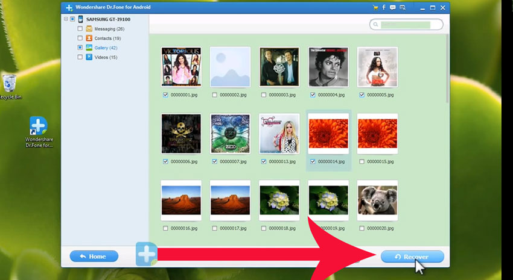This screenshot has width=513, height=280.
Task: Uncheck the 00000001.jpg checkbox
Action: [165, 95]
